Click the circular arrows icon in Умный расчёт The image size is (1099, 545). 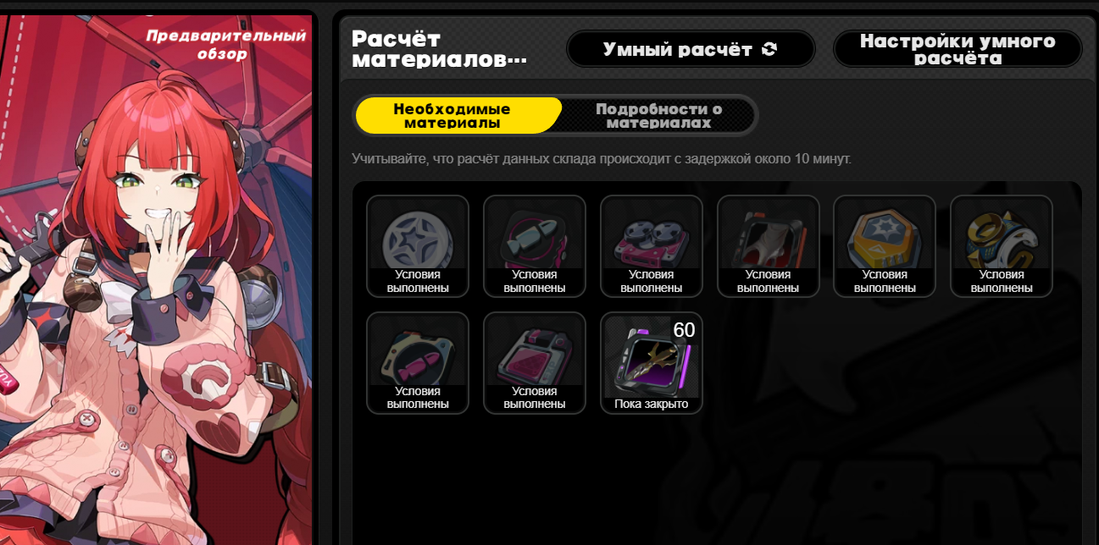tap(769, 49)
